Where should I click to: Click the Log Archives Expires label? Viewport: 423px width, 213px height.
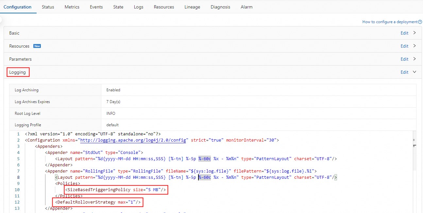click(x=32, y=102)
